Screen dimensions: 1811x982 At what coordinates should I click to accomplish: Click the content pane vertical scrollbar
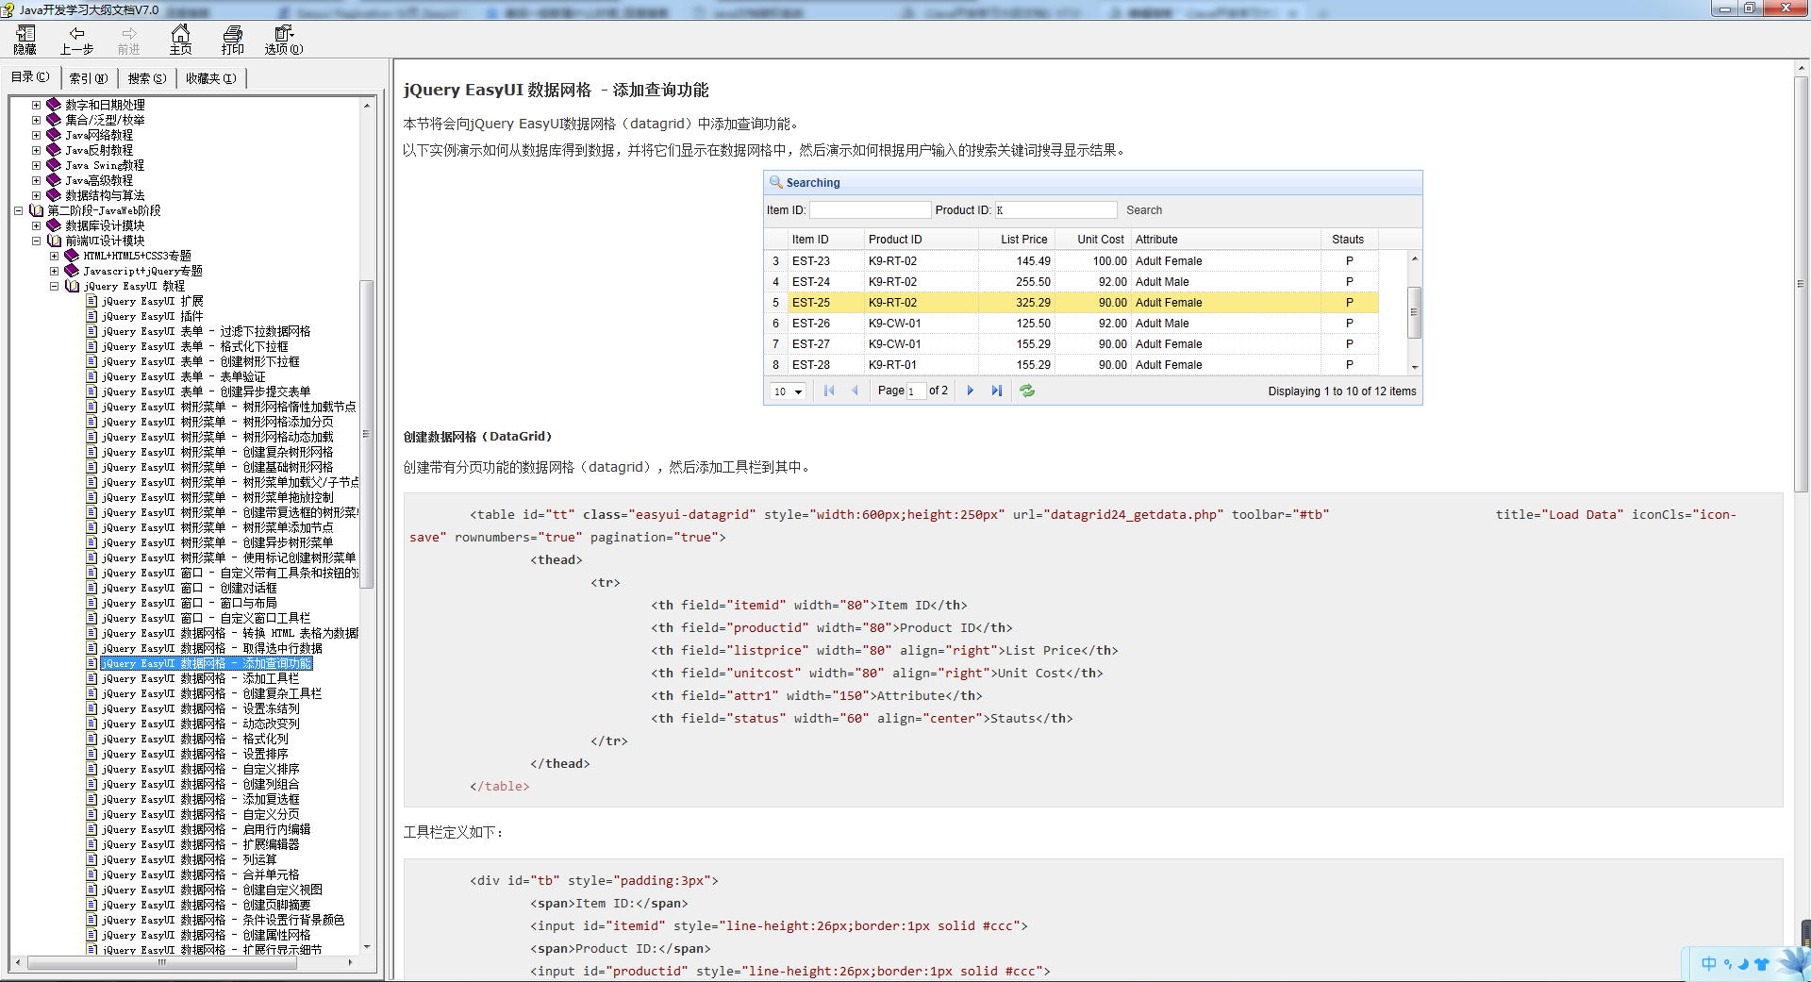point(1803,285)
